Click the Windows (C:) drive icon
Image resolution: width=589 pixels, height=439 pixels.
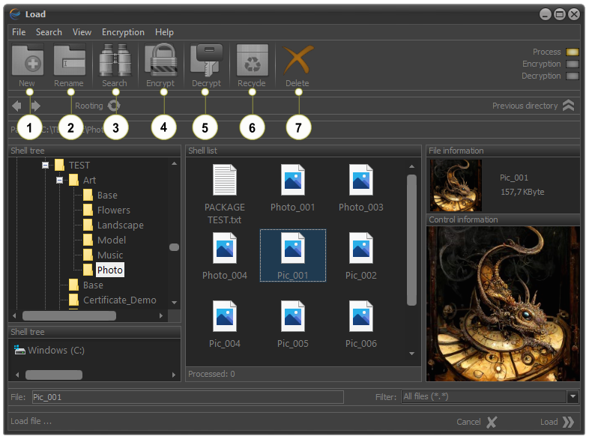point(19,350)
